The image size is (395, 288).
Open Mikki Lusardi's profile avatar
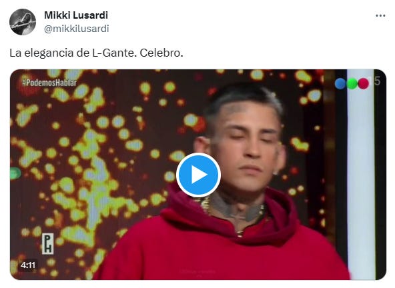(23, 22)
